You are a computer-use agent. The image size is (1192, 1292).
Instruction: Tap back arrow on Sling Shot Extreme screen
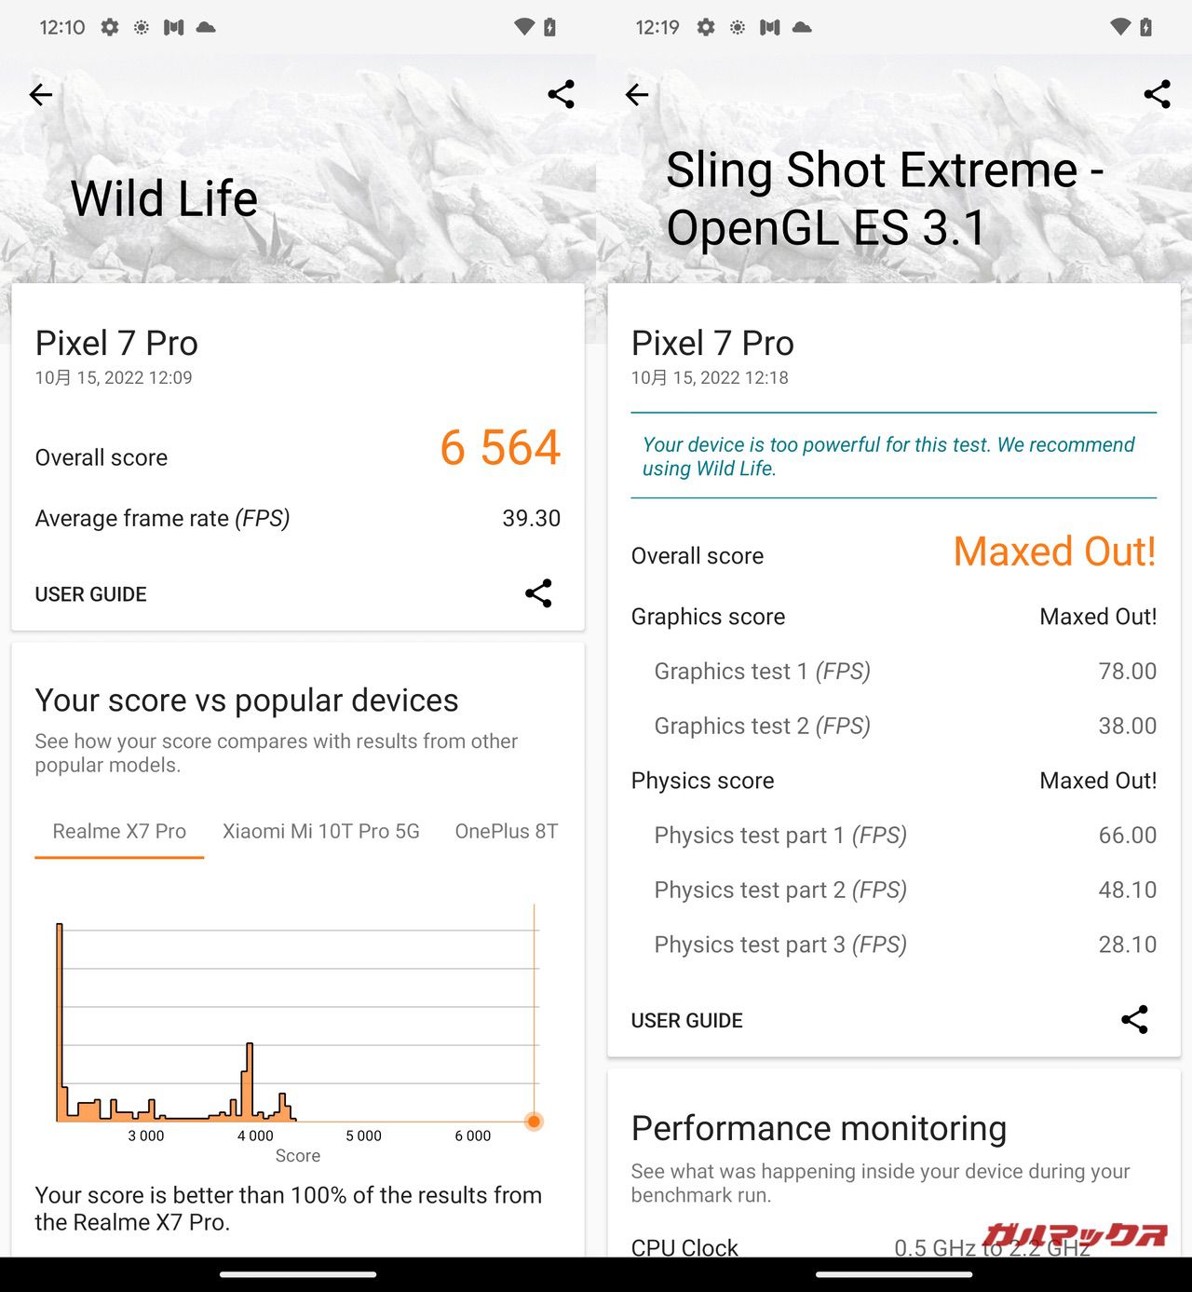637,94
